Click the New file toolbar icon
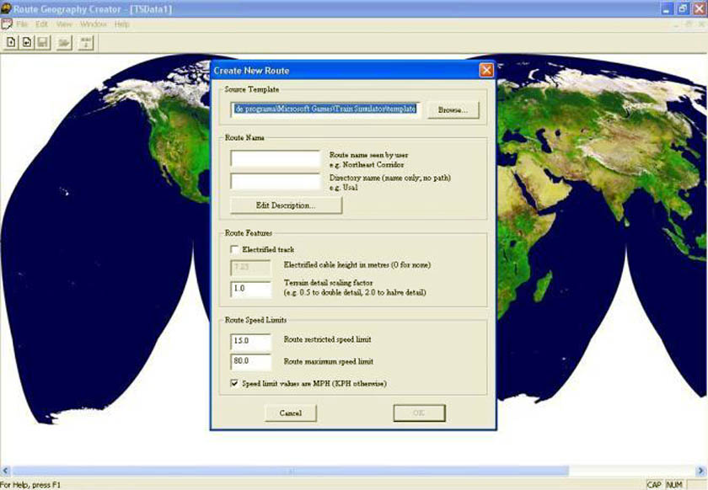 pos(12,42)
